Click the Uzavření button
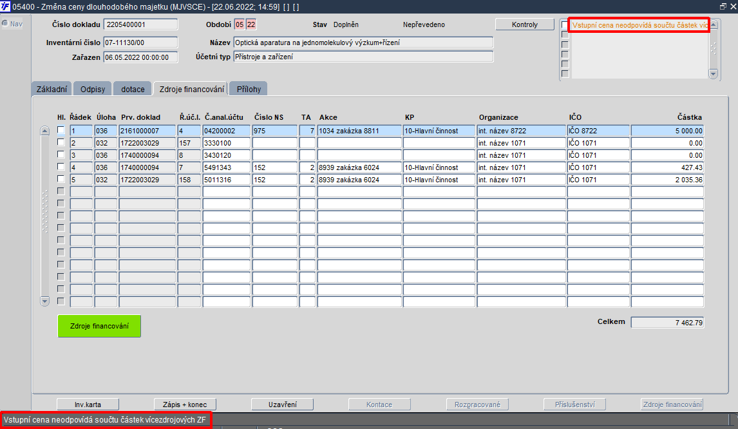738x429 pixels. (x=283, y=405)
